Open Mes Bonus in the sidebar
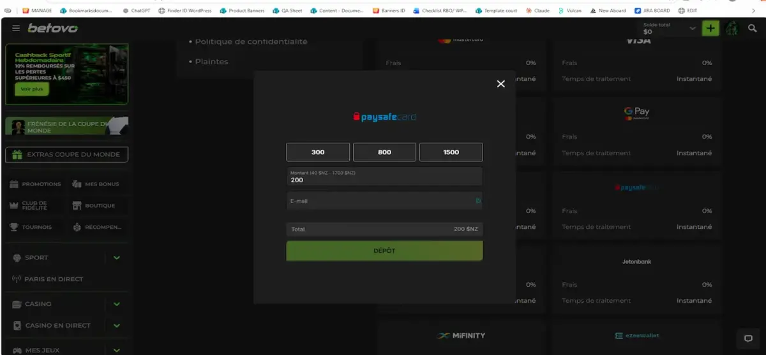Image resolution: width=766 pixels, height=355 pixels. coord(96,184)
